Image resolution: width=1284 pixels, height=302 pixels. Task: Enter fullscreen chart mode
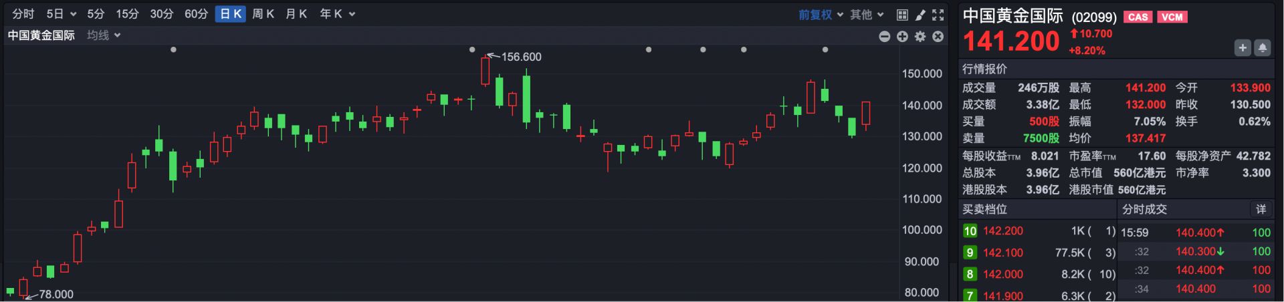point(938,15)
